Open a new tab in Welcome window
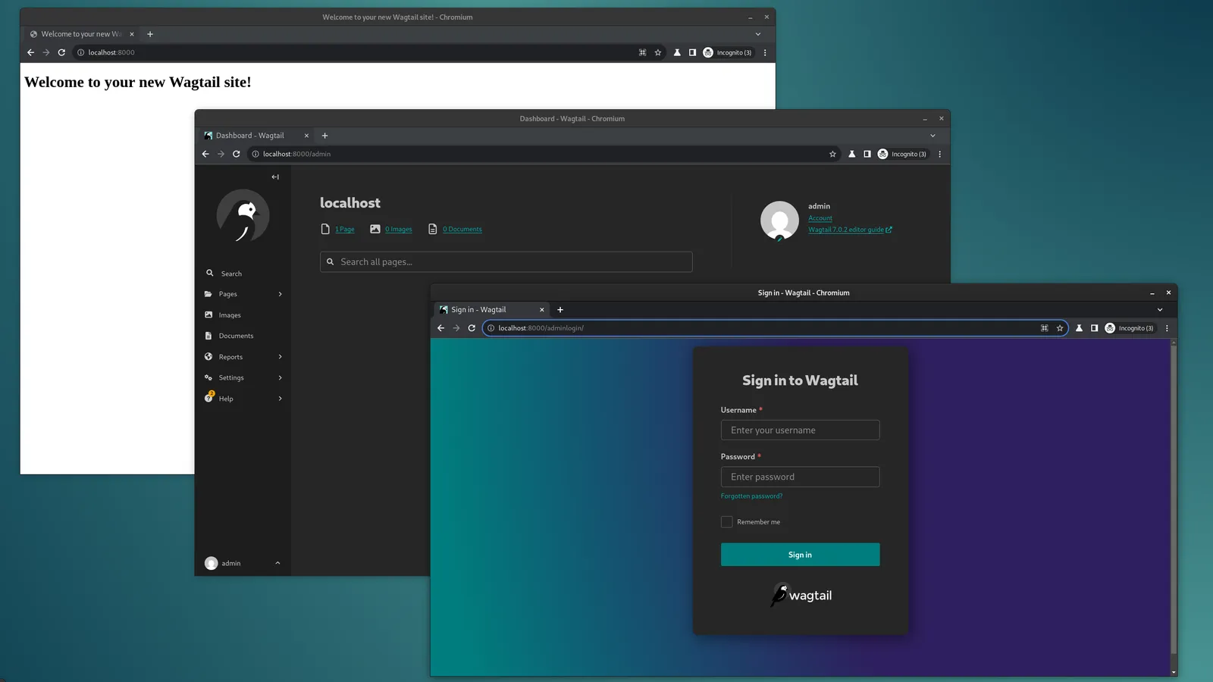Viewport: 1213px width, 682px height. coord(150,34)
